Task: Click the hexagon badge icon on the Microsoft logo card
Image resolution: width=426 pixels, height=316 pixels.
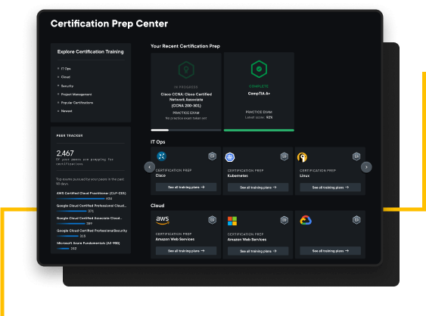Action: [x=285, y=220]
